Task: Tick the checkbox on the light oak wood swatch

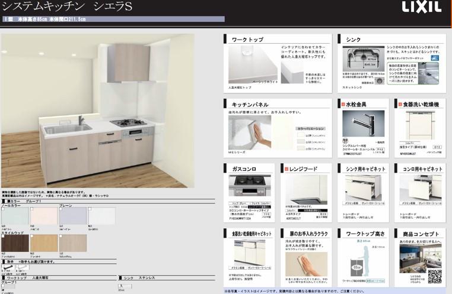Action: pyautogui.click(x=31, y=236)
